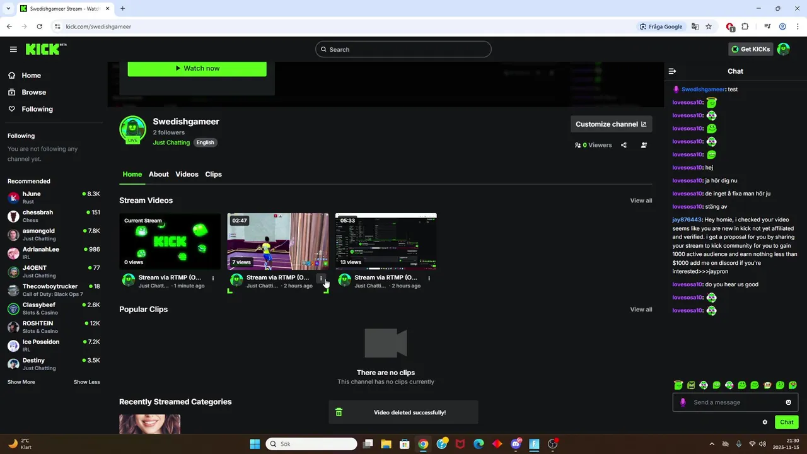Viewport: 807px width, 454px height.
Task: Click the share channel icon
Action: (x=624, y=145)
